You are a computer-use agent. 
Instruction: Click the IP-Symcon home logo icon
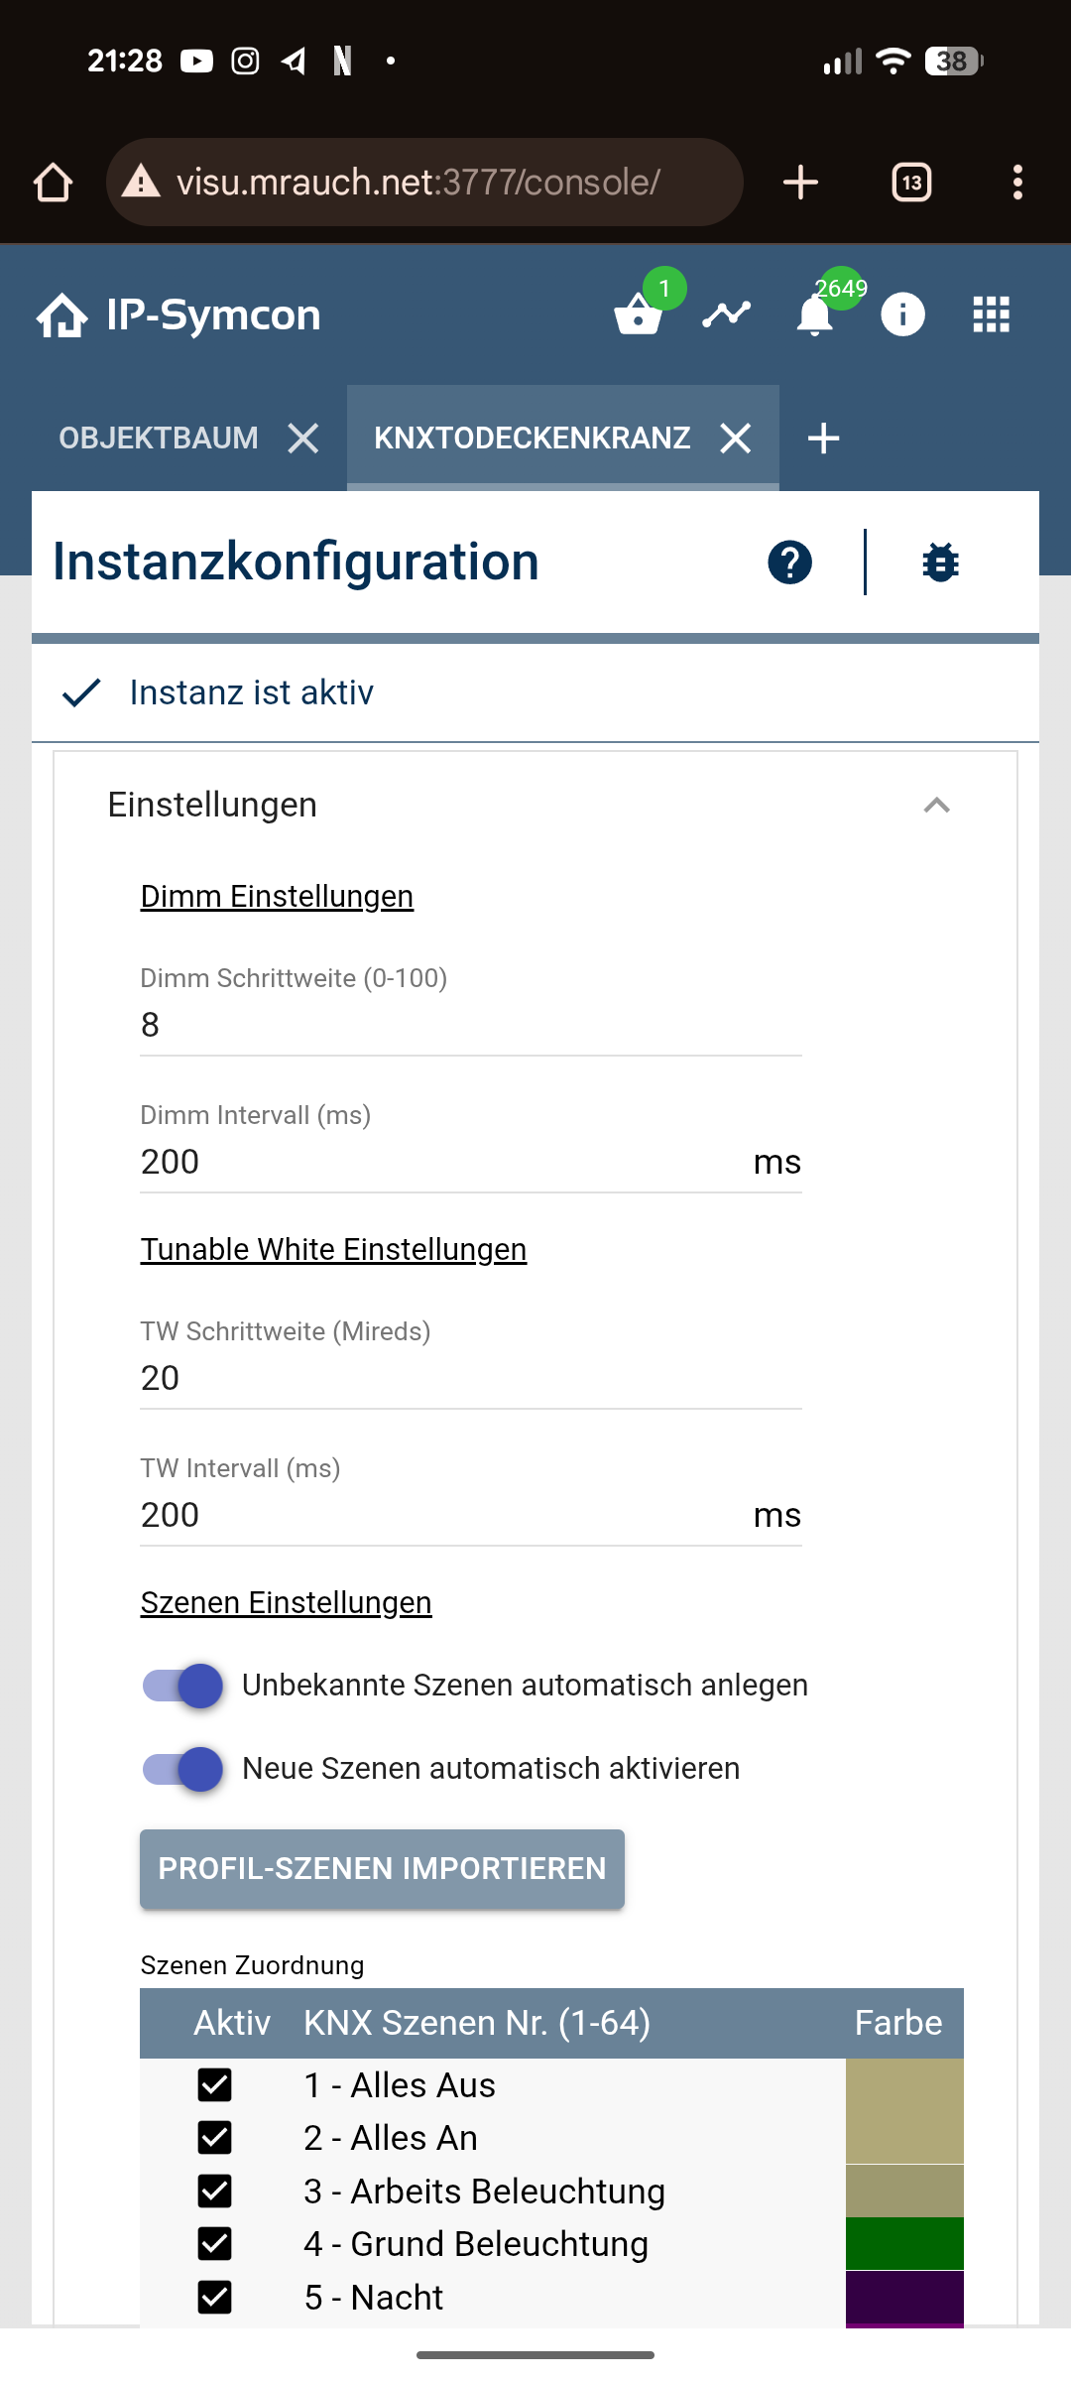(x=61, y=315)
